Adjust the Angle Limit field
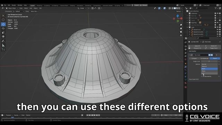The image size is (222, 125). click(x=210, y=61)
